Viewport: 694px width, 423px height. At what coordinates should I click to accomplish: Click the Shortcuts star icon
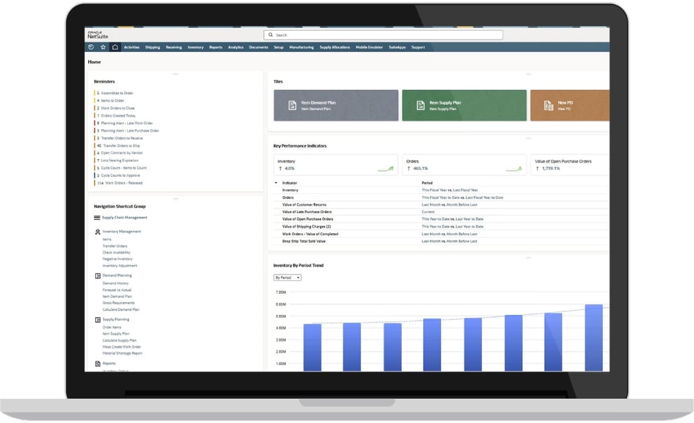[x=103, y=47]
